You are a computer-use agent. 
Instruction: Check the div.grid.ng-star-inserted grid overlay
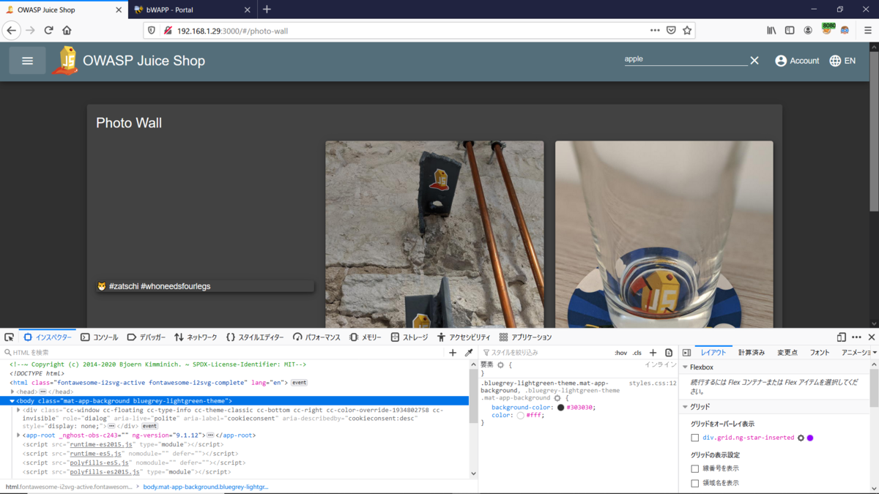click(x=694, y=438)
